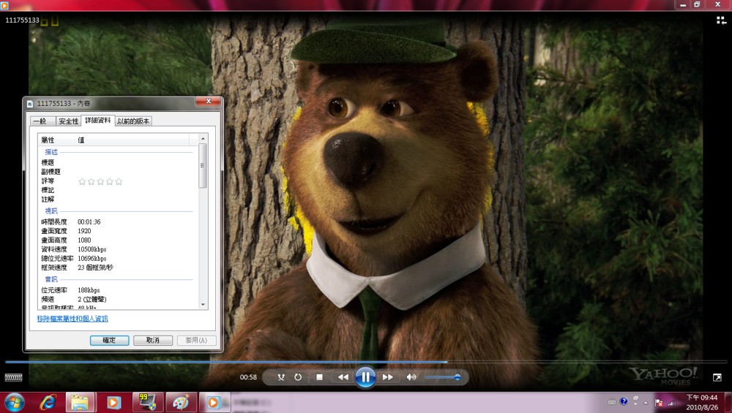This screenshot has width=732, height=413.
Task: Click the first Media Player taskbar icon
Action: click(113, 402)
